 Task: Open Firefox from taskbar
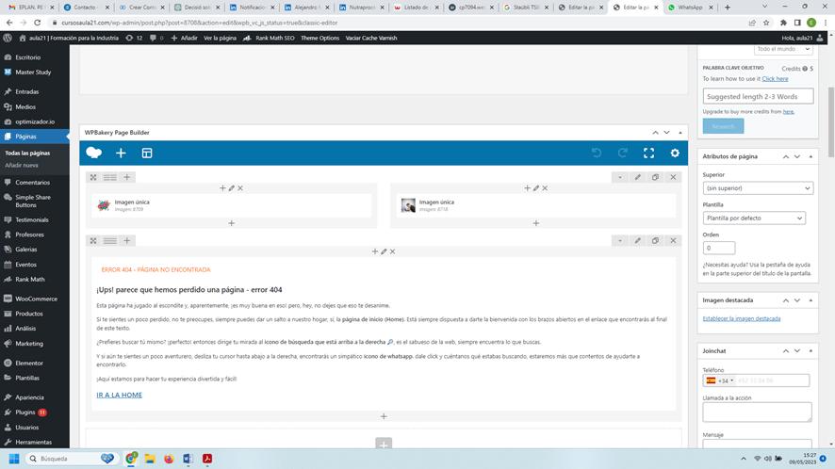(169, 459)
